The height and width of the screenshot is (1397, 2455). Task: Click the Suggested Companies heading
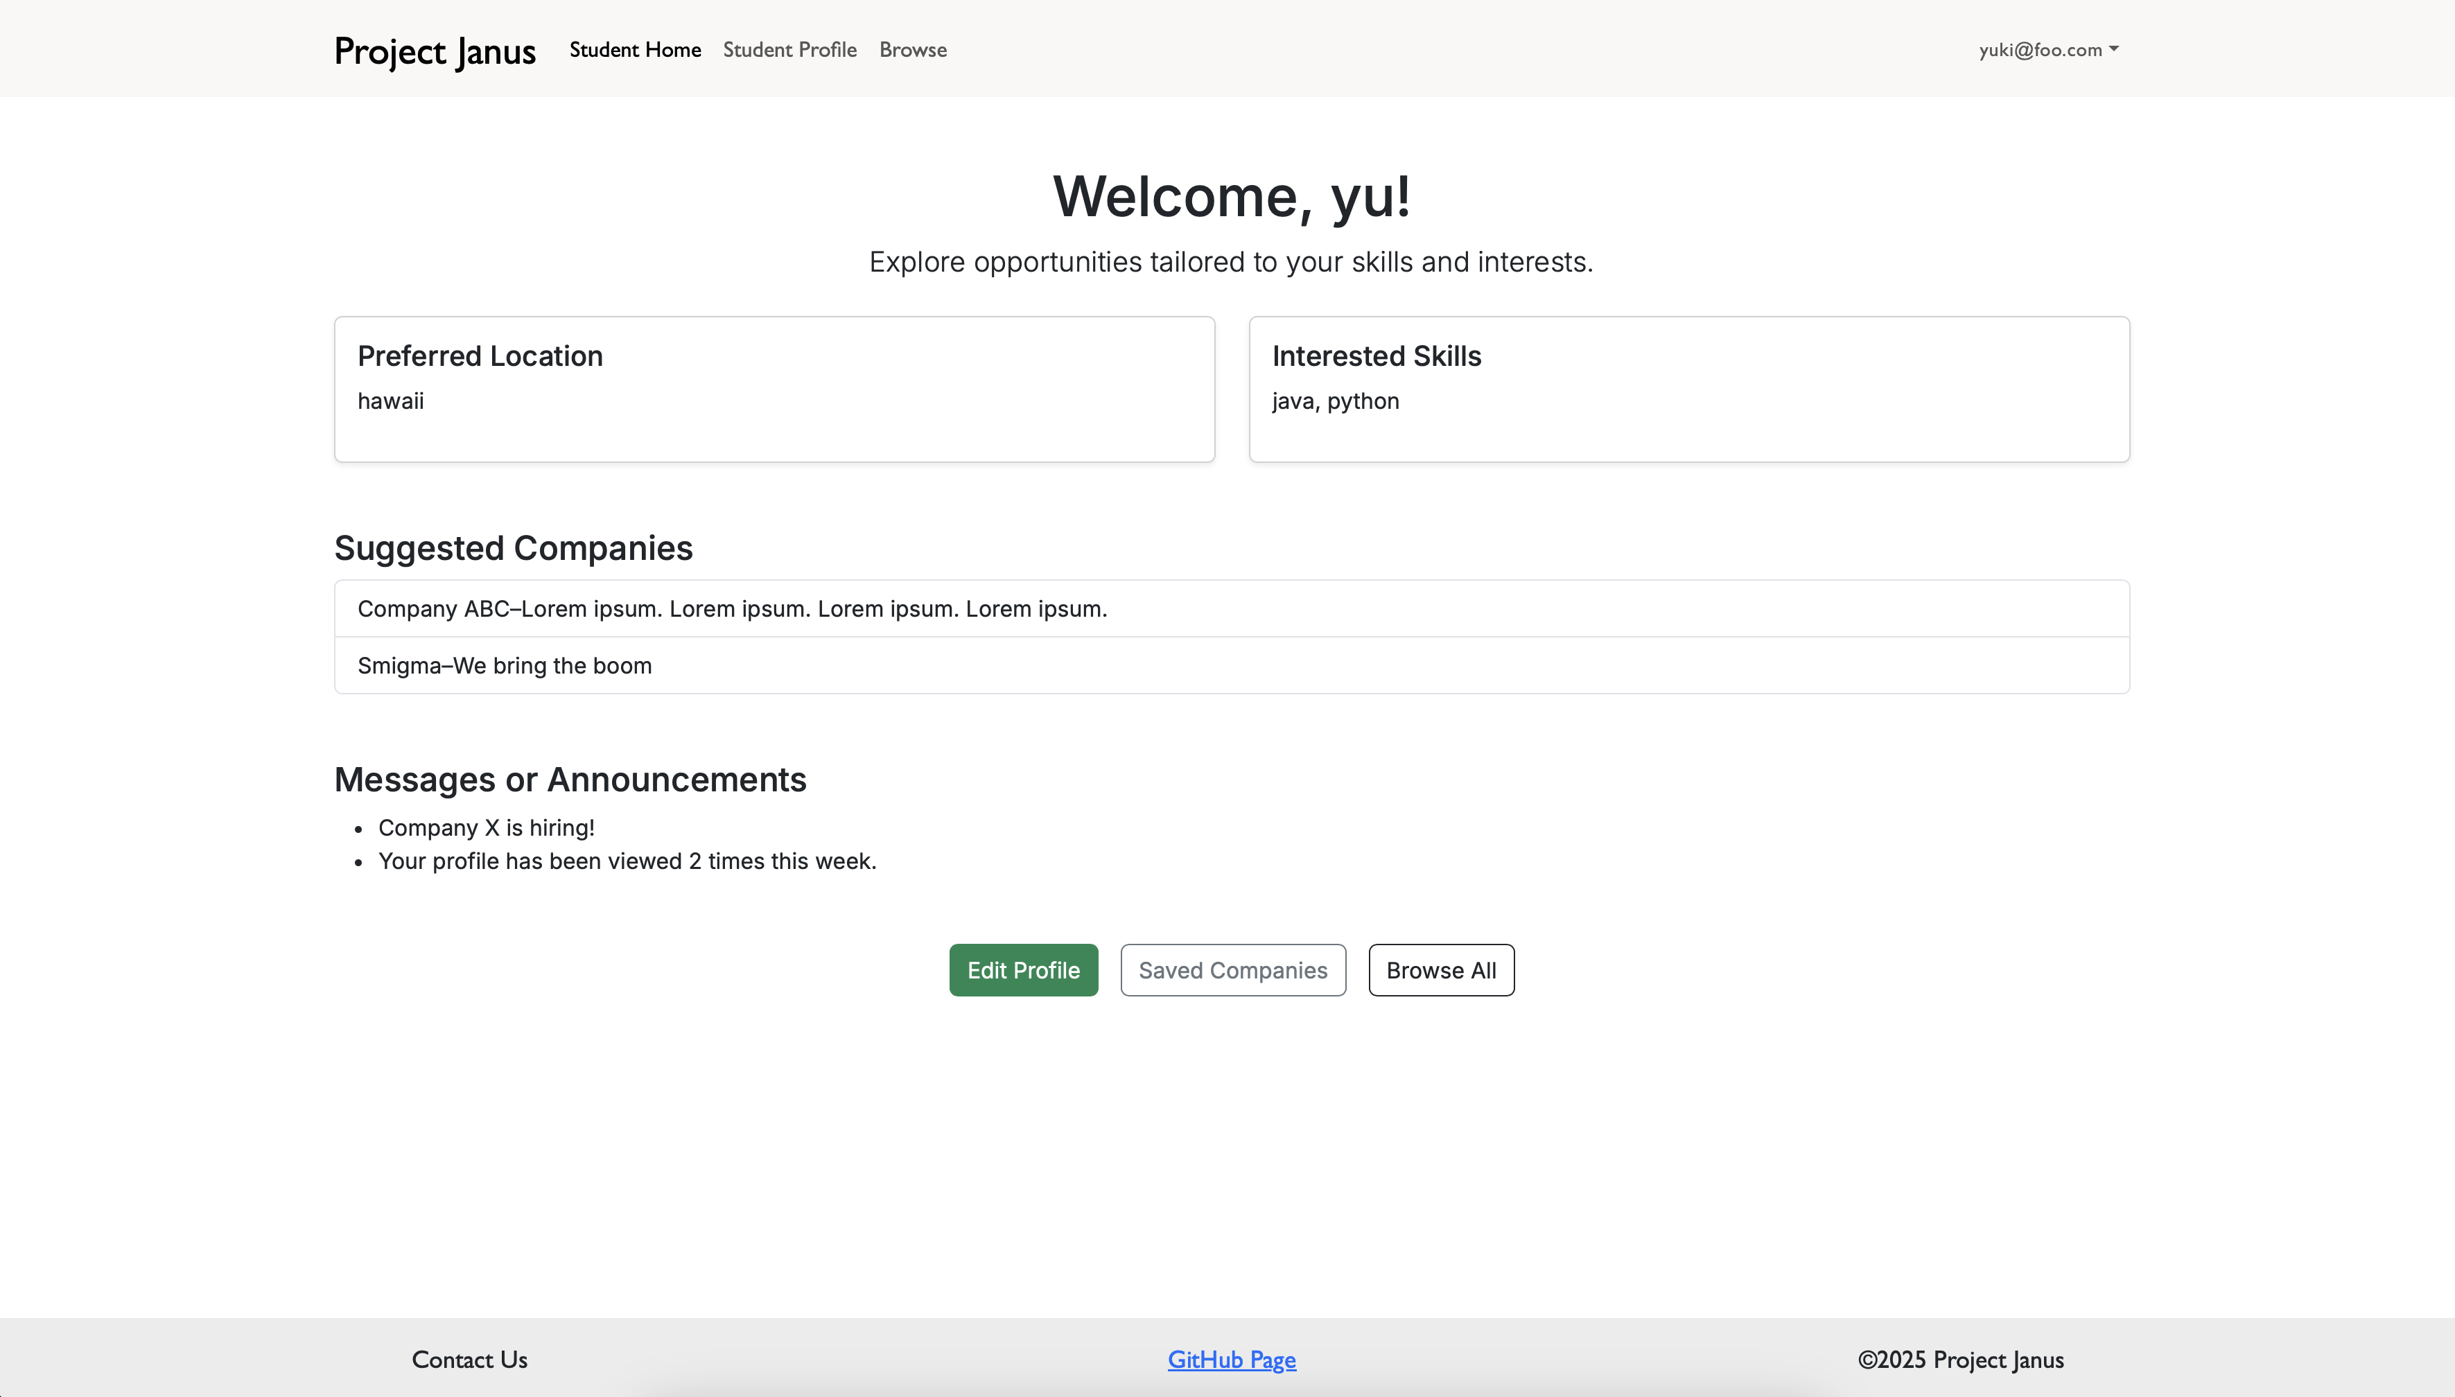click(x=512, y=548)
